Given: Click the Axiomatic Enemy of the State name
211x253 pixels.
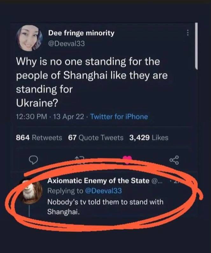Looking at the screenshot, I should tap(98, 181).
